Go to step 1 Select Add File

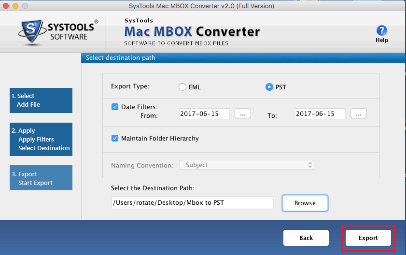tap(41, 100)
